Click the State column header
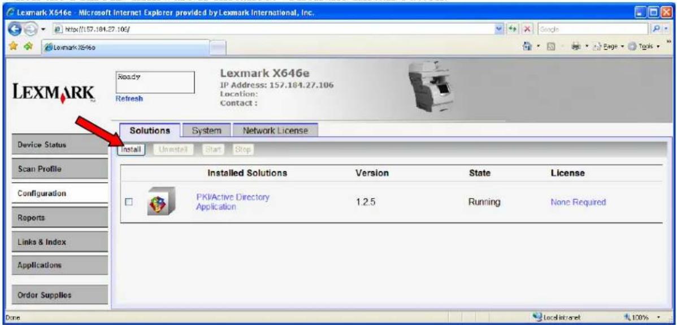Viewport: 677px width, 325px height. 482,173
